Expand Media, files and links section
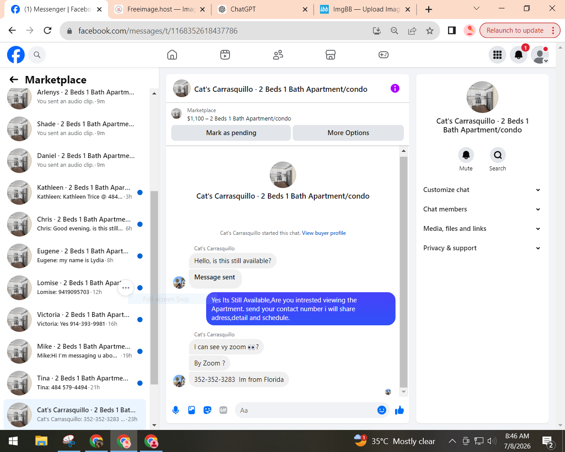 point(482,229)
